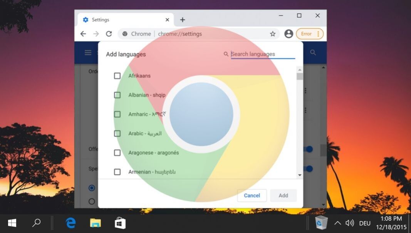Open the volume speaker icon
This screenshot has width=411, height=233.
click(x=350, y=223)
